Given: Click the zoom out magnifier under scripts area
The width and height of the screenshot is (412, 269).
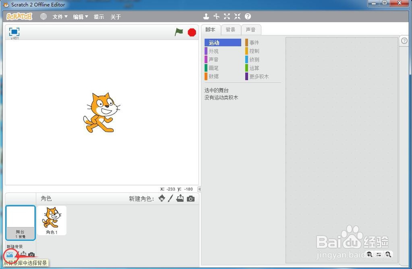Looking at the screenshot, I should (x=388, y=254).
